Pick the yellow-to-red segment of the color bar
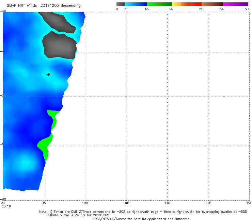Viewport: 252px width, 221px height. 187,4
